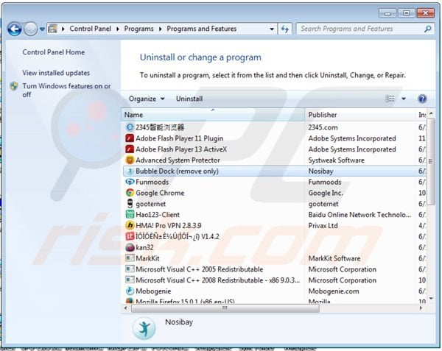The image size is (442, 351).
Task: Select the V1.4.2 garbled-name program icon
Action: click(130, 236)
